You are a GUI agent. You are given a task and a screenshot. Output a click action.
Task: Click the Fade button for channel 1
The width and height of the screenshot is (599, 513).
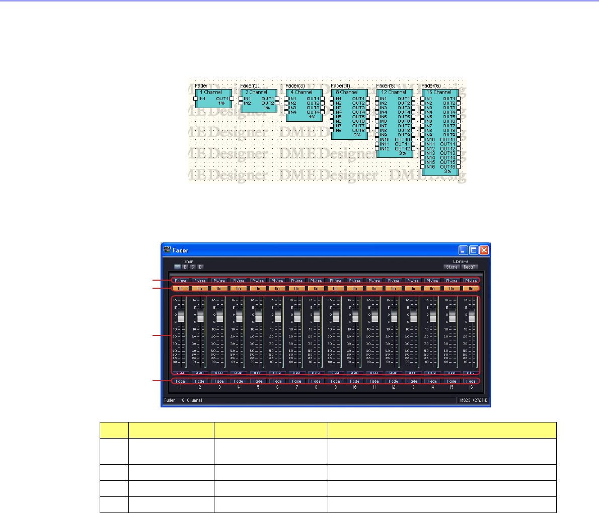click(x=180, y=381)
